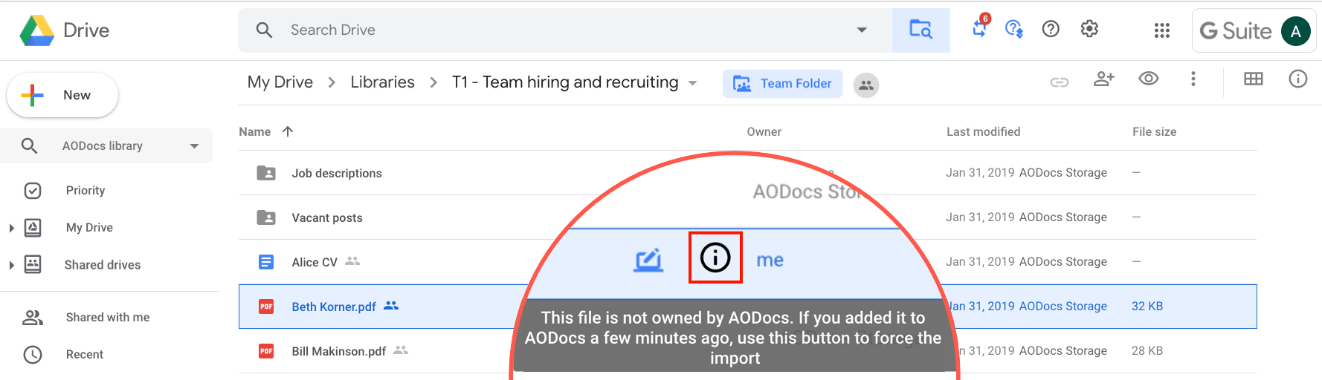The height and width of the screenshot is (380, 1322).
Task: Click the help question mark icon
Action: click(x=1051, y=29)
